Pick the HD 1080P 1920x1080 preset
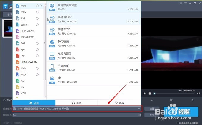The width and height of the screenshot is (202, 125). pyautogui.click(x=94, y=19)
